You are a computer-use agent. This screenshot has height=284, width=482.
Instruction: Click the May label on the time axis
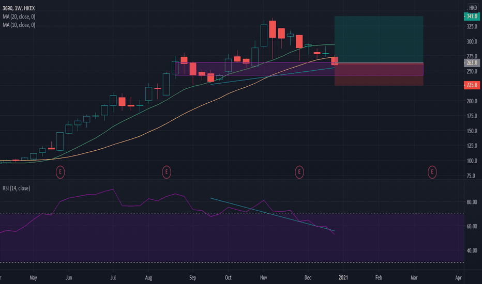33,278
